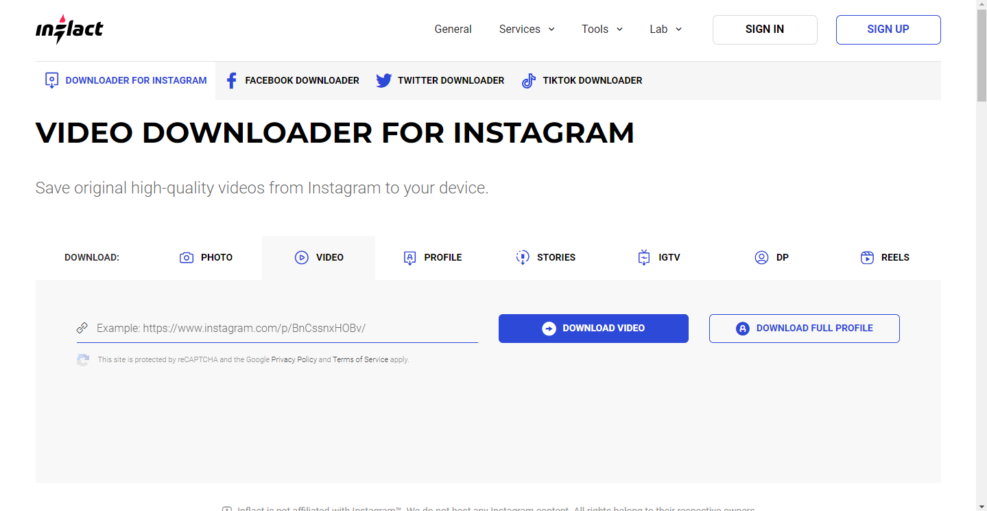Viewport: 987px width, 511px height.
Task: Expand the Tools dropdown arrow
Action: coord(619,29)
